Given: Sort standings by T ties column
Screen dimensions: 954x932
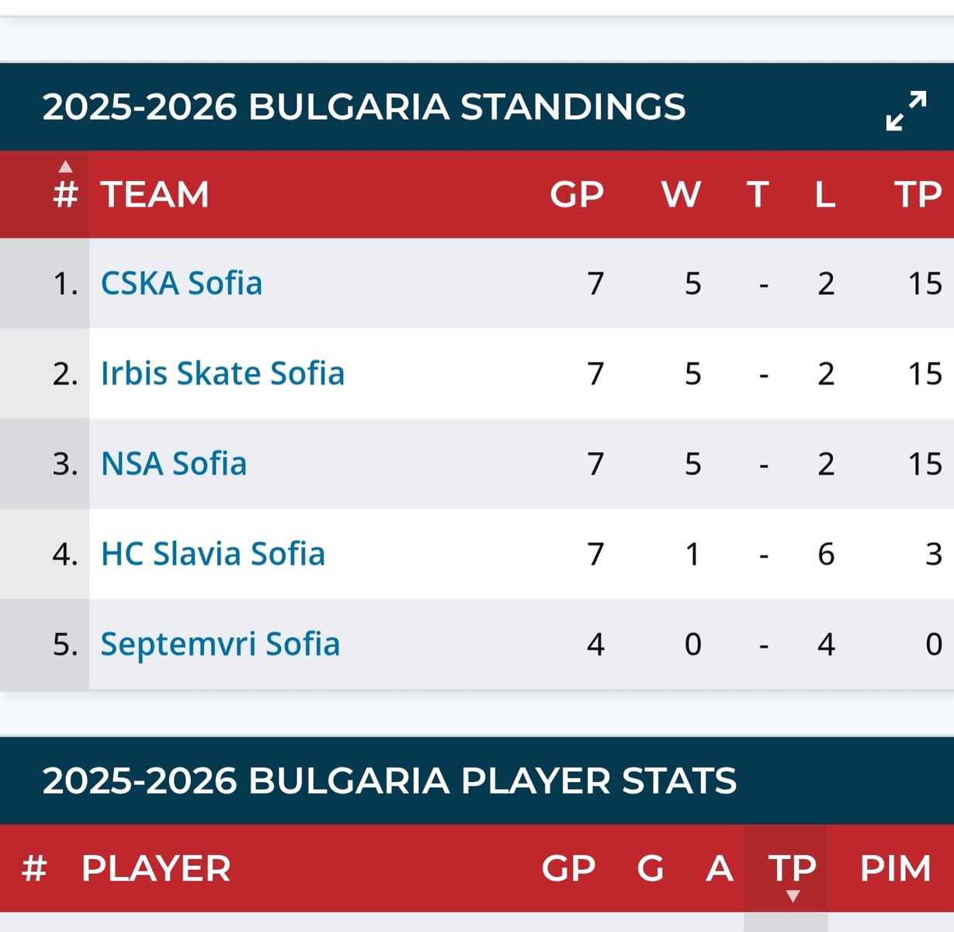Looking at the screenshot, I should [x=758, y=193].
